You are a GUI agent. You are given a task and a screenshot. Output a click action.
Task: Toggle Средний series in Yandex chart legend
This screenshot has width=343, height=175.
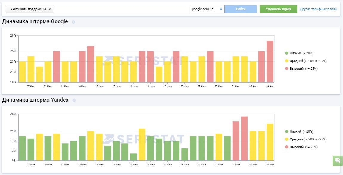pyautogui.click(x=306, y=140)
